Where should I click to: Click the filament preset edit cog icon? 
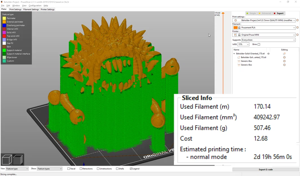pyautogui.click(x=297, y=28)
